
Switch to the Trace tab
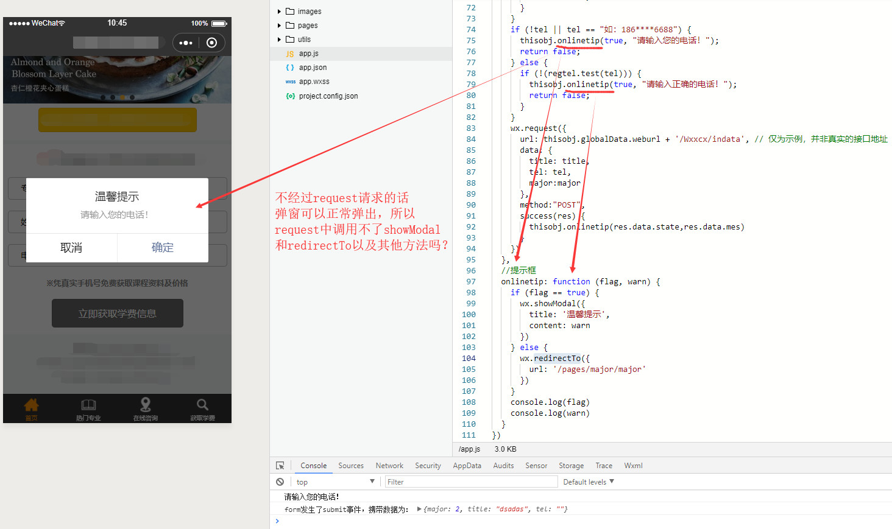point(604,466)
